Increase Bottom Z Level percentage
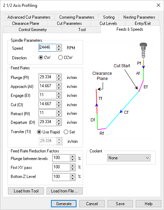This screenshot has width=164, height=210. click(72, 176)
